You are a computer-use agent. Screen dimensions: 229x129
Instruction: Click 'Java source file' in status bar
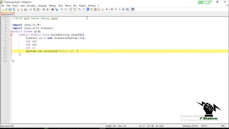click(7, 126)
